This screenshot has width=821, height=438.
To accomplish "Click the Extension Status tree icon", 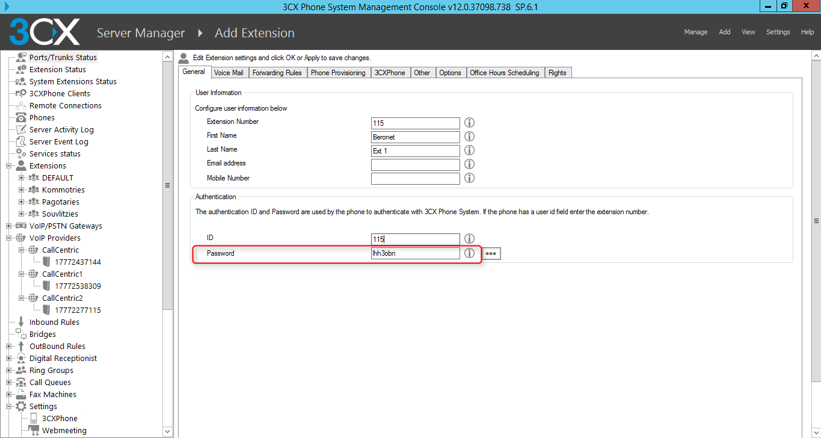I will click(x=21, y=69).
